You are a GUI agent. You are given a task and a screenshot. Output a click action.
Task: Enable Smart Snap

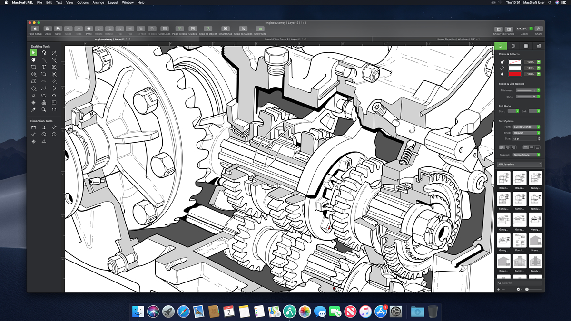[226, 29]
